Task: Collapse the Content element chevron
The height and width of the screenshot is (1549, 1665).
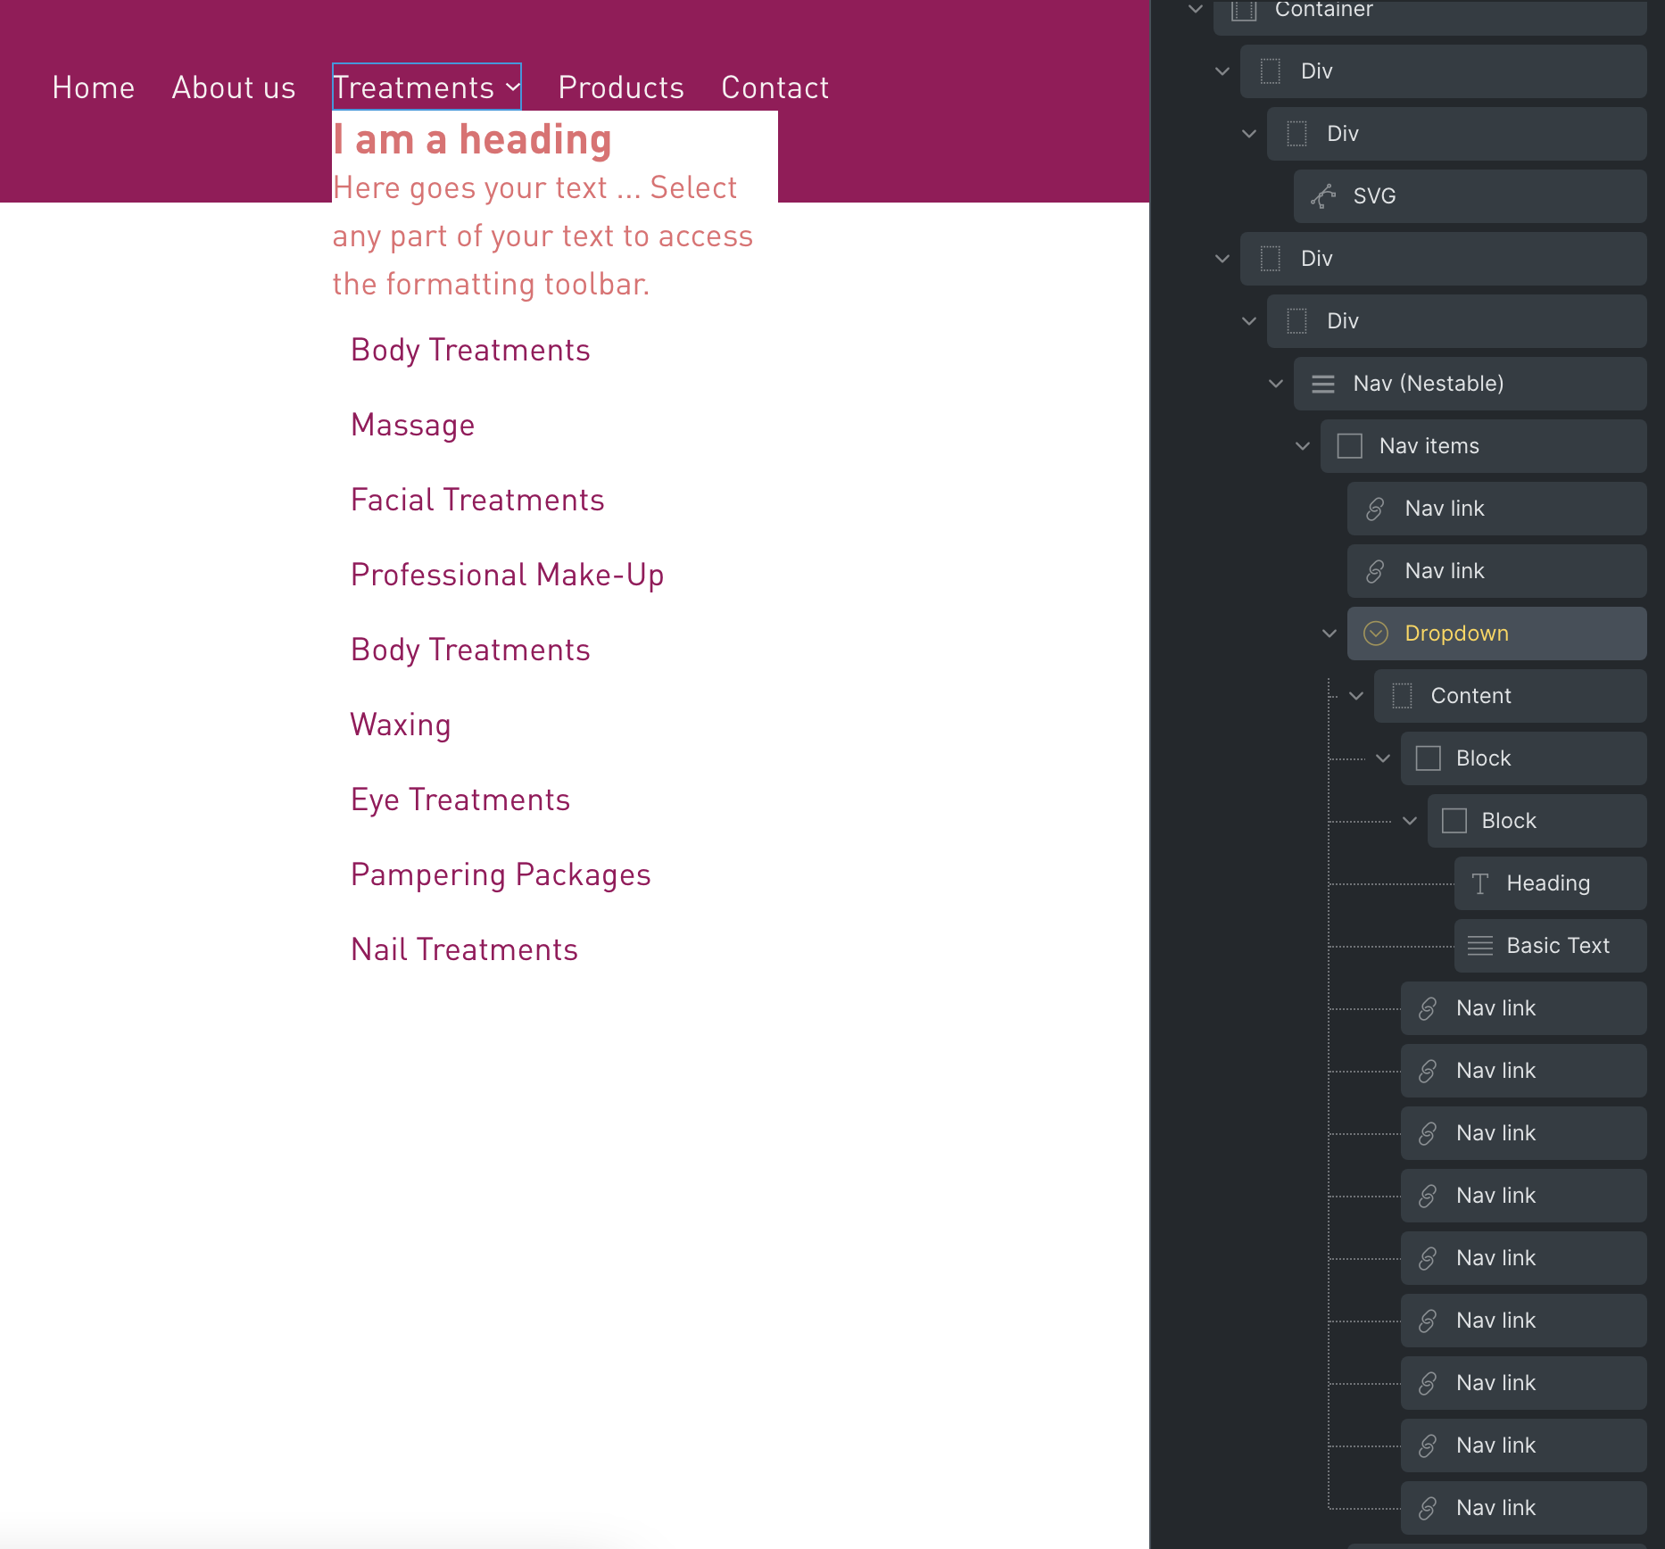Action: [x=1356, y=696]
